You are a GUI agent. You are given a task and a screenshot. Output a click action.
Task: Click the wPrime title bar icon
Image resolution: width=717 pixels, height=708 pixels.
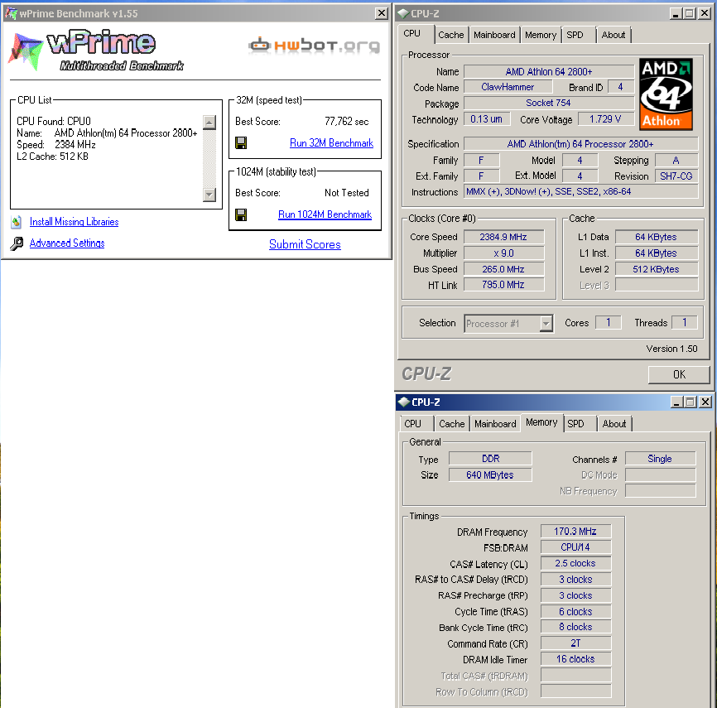11,13
